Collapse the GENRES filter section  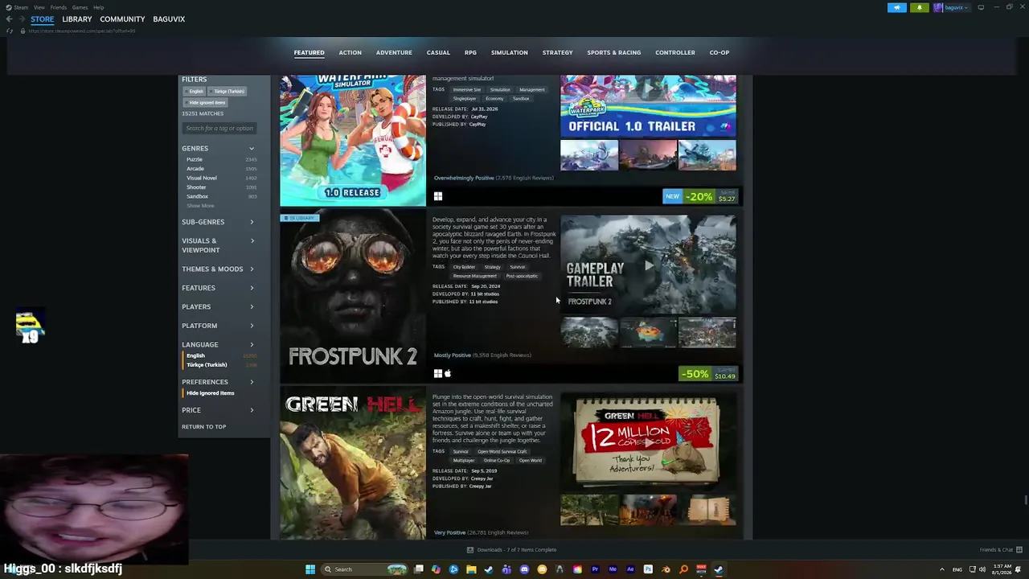click(x=218, y=148)
